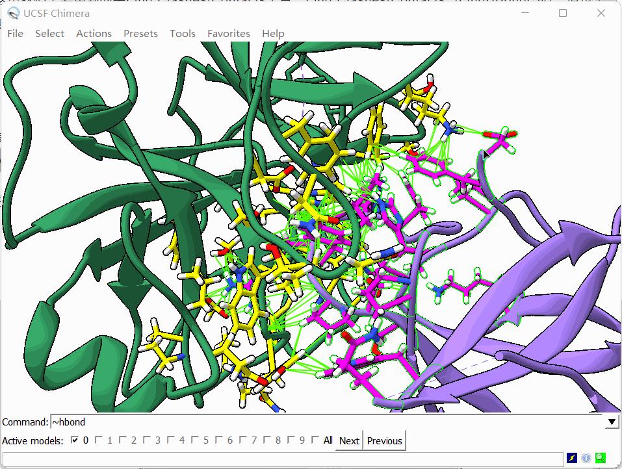622x469 pixels.
Task: Close the UCSF Chimera window
Action: (x=601, y=13)
